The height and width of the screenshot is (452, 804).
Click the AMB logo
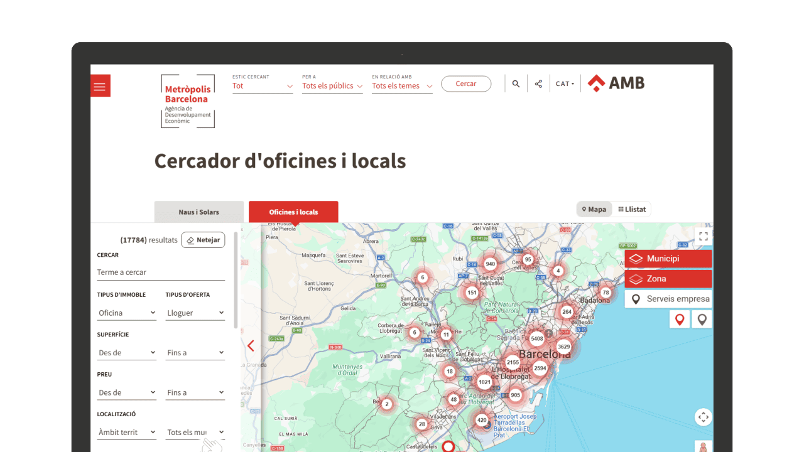616,83
